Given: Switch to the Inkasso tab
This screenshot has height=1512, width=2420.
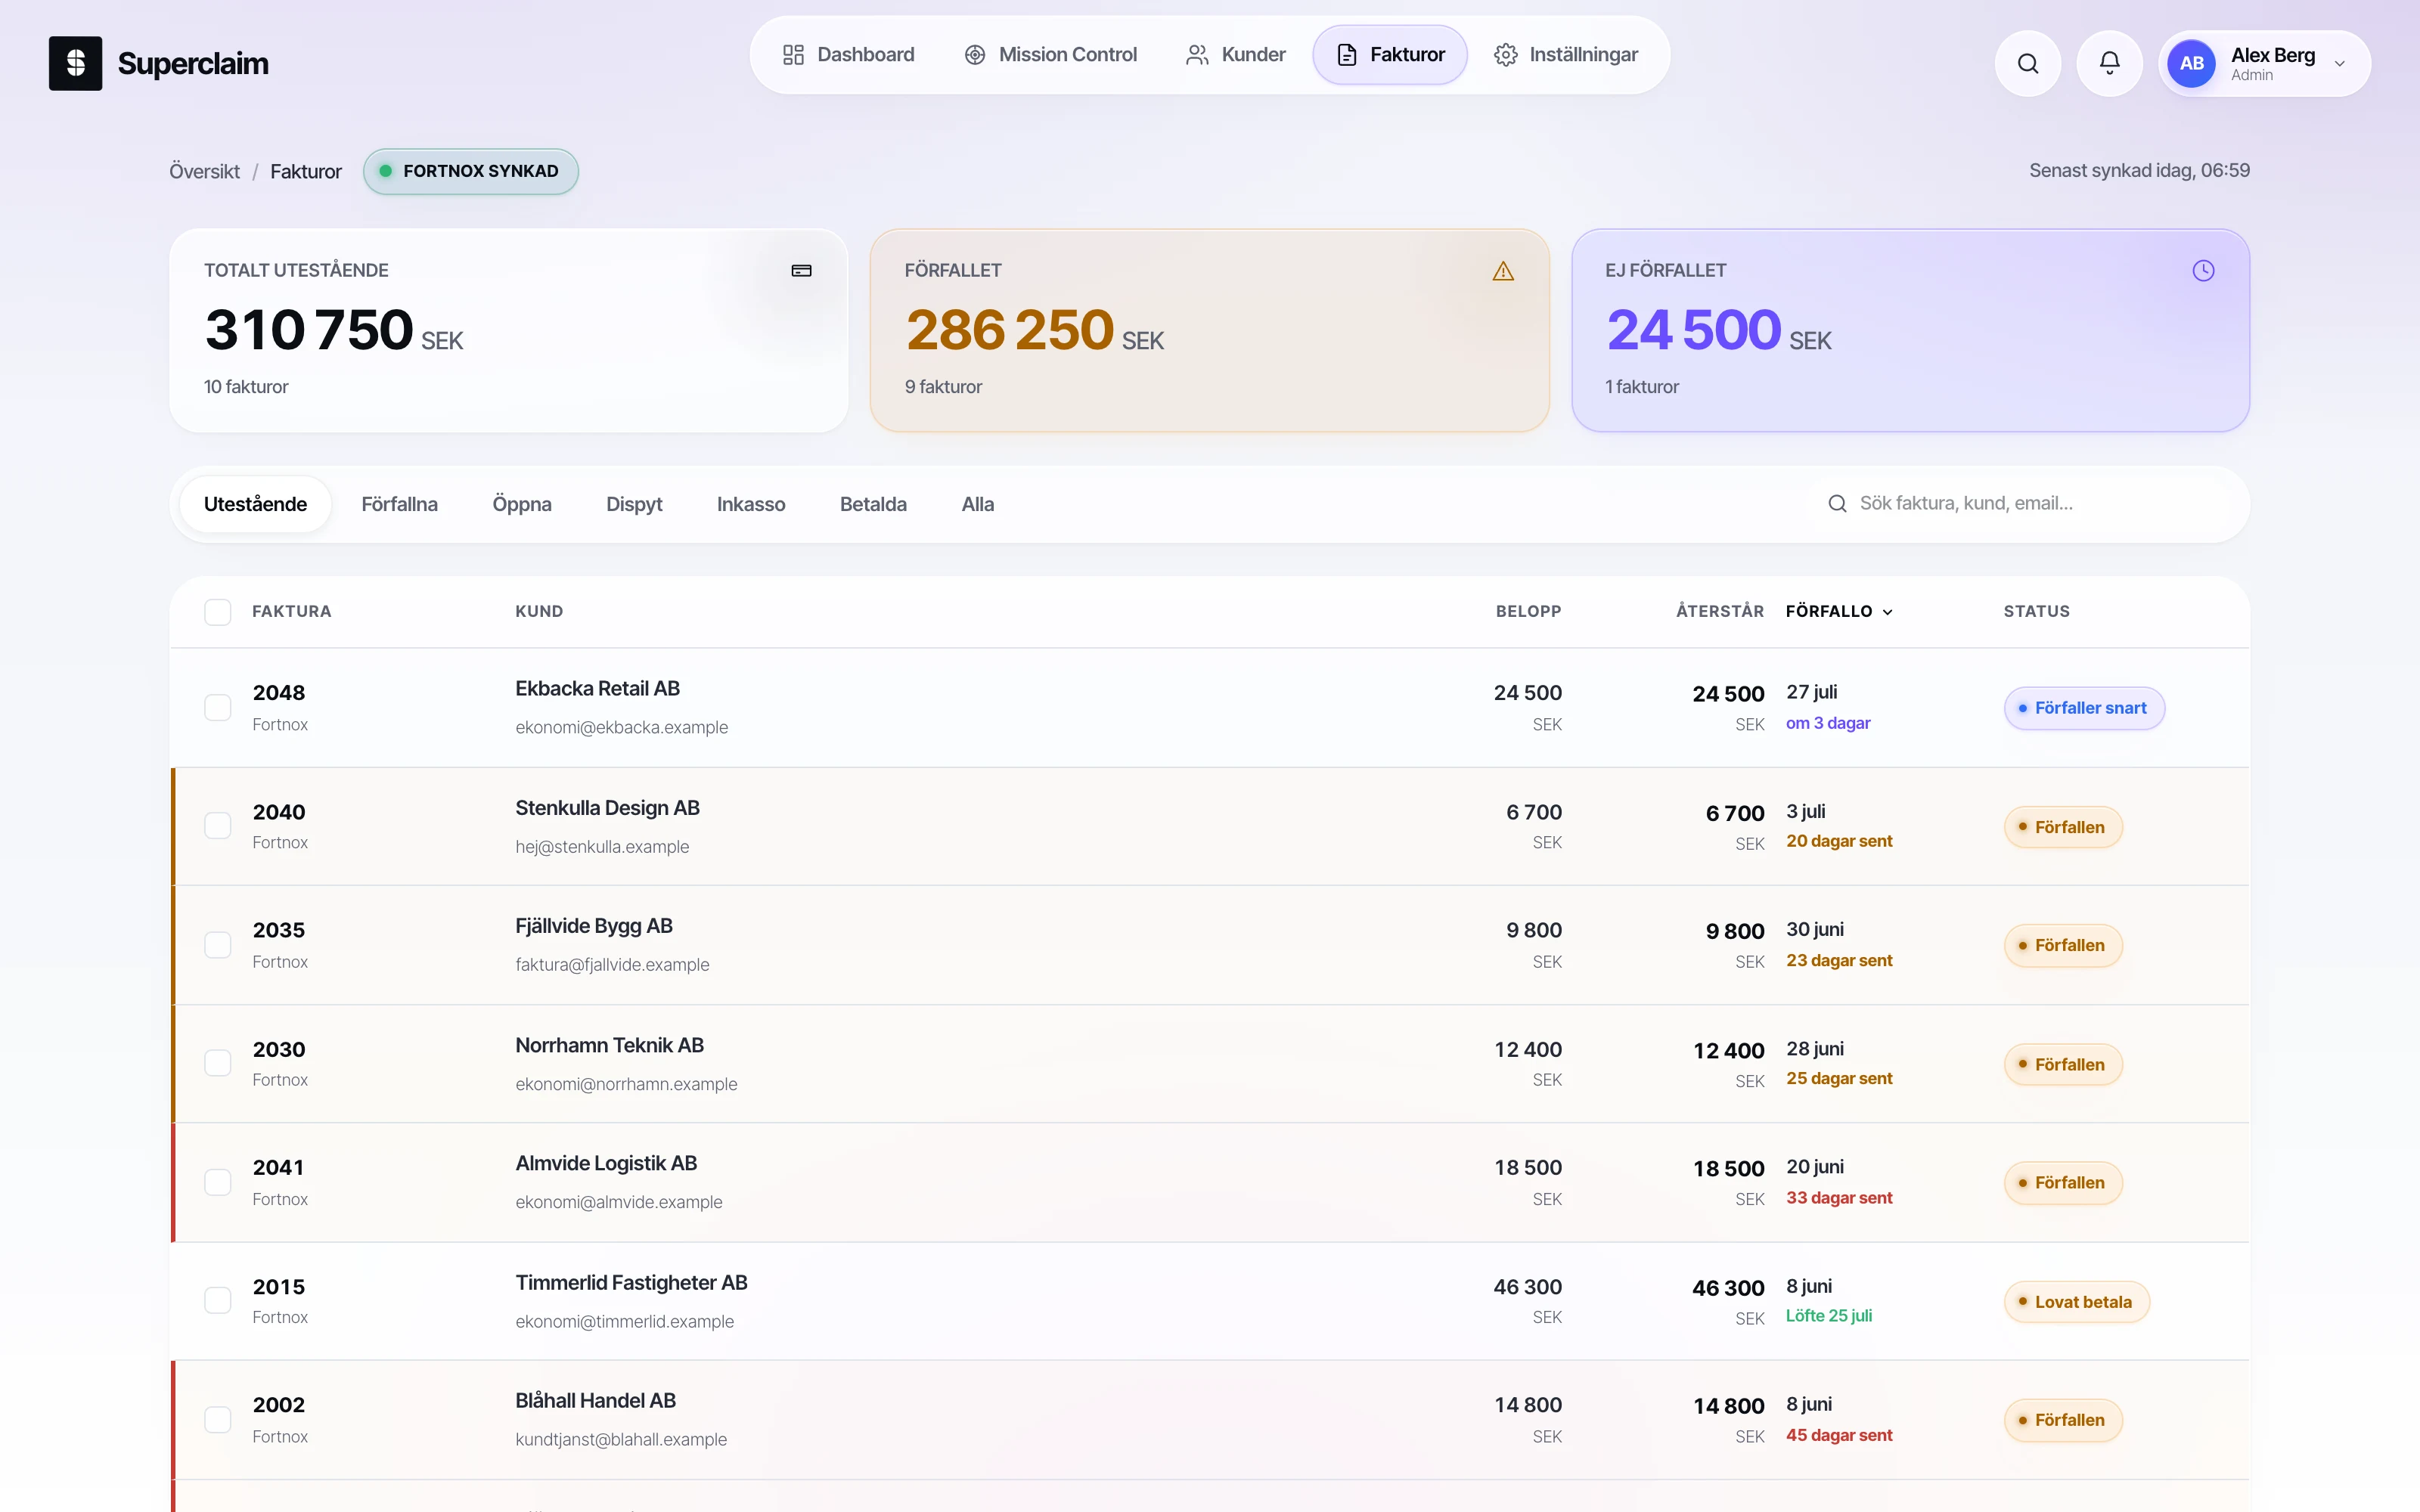Looking at the screenshot, I should coord(750,504).
